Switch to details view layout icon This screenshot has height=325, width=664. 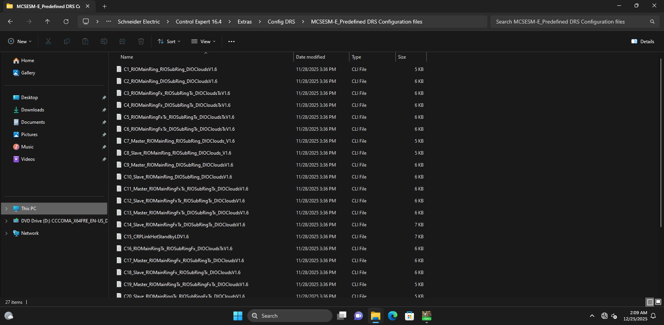[x=650, y=302]
